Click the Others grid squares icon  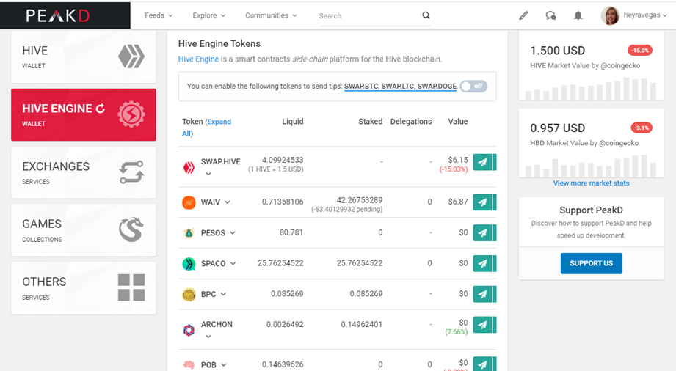[131, 287]
